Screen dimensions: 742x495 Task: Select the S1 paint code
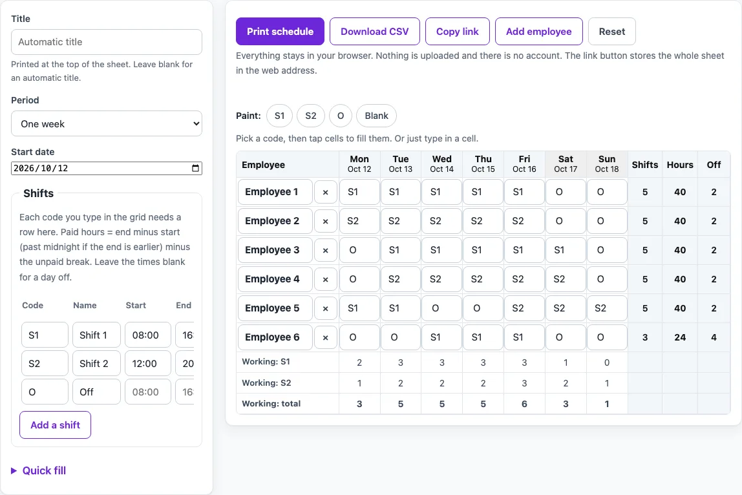click(279, 116)
